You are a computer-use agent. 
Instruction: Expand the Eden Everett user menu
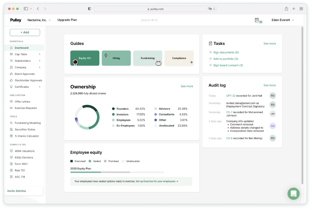click(283, 20)
